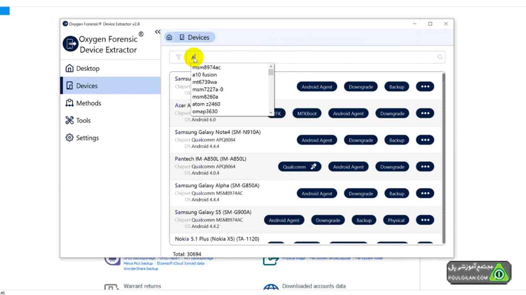Click Backup for Samsung Galaxy Note4
Viewport: 526px width, 295px height.
click(x=397, y=140)
